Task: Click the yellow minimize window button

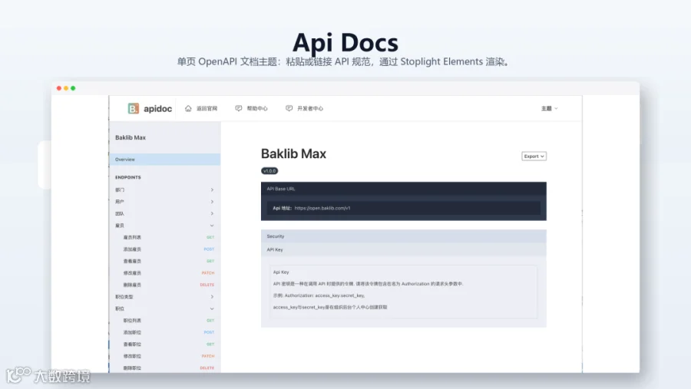Action: click(66, 88)
